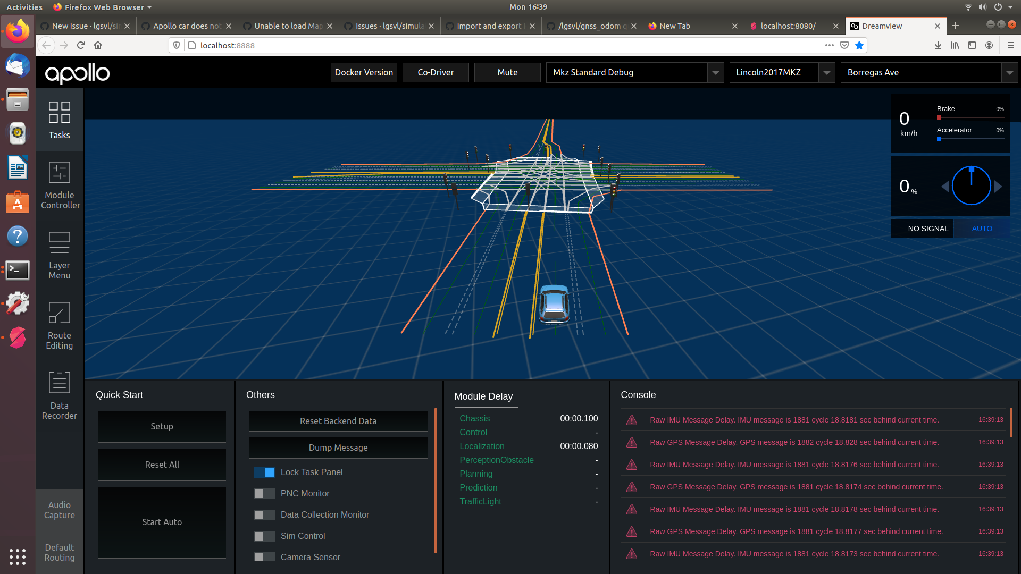
Task: Open the Firefox library icon
Action: [x=955, y=45]
